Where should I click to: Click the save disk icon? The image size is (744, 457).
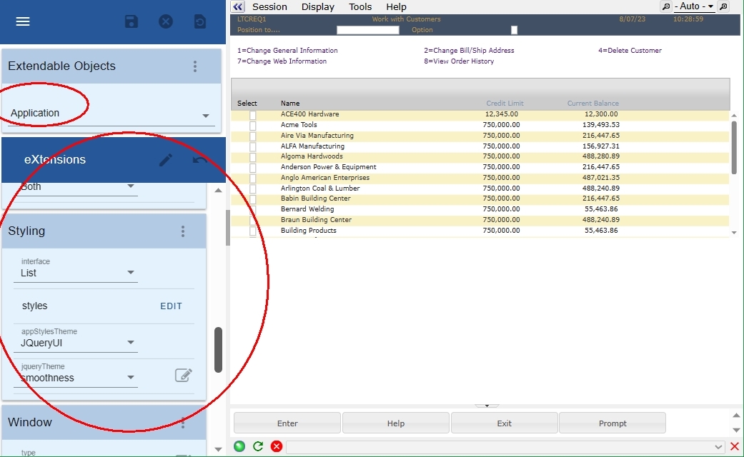coord(132,21)
